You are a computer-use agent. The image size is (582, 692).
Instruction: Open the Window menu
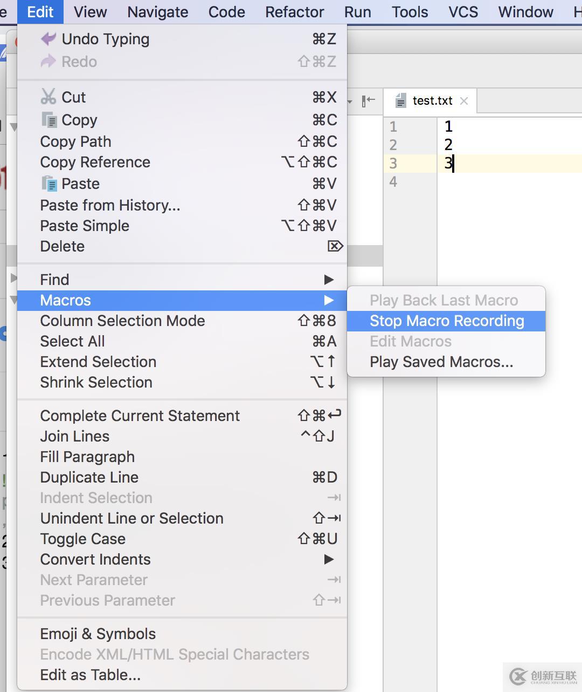click(526, 12)
